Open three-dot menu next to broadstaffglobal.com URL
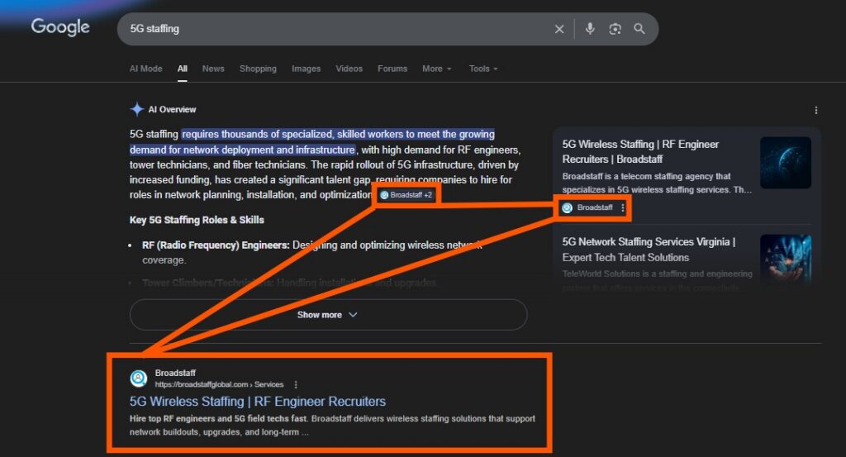The image size is (846, 457). pos(296,385)
